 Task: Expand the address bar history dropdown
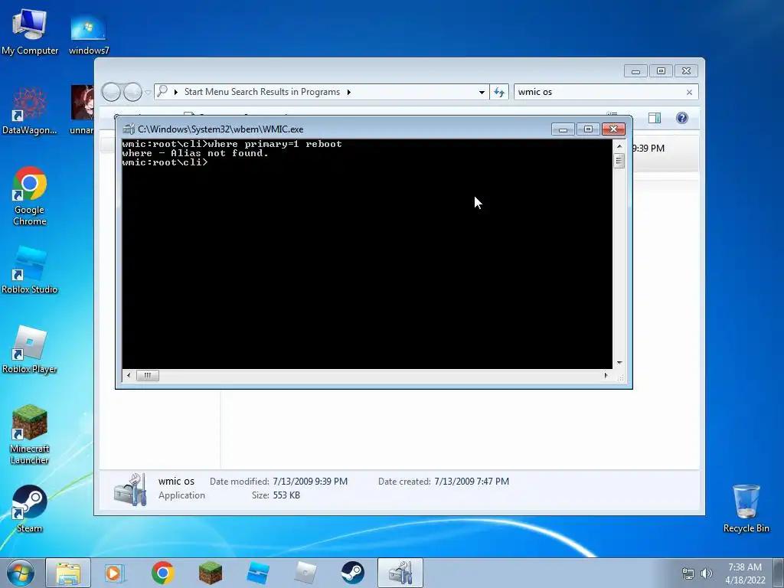[x=482, y=92]
